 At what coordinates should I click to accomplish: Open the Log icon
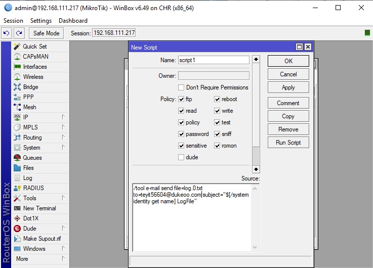pyautogui.click(x=17, y=178)
